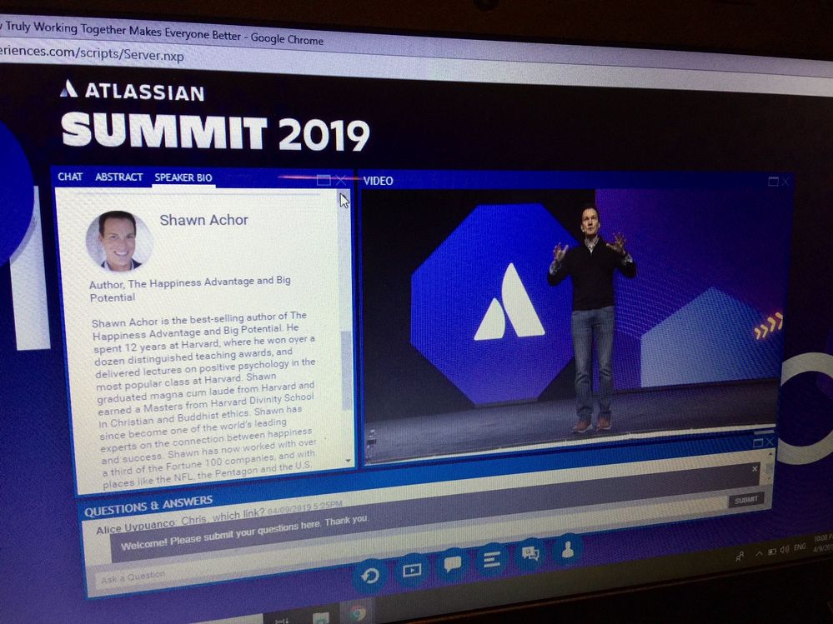Click the speaker bio scrollbar thumb
The height and width of the screenshot is (624, 833).
[x=346, y=371]
